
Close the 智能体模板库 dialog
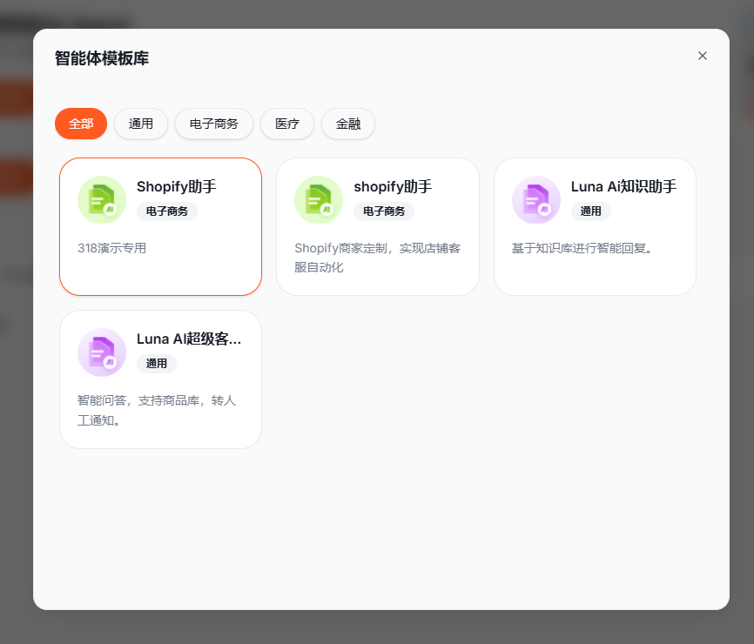coord(702,56)
